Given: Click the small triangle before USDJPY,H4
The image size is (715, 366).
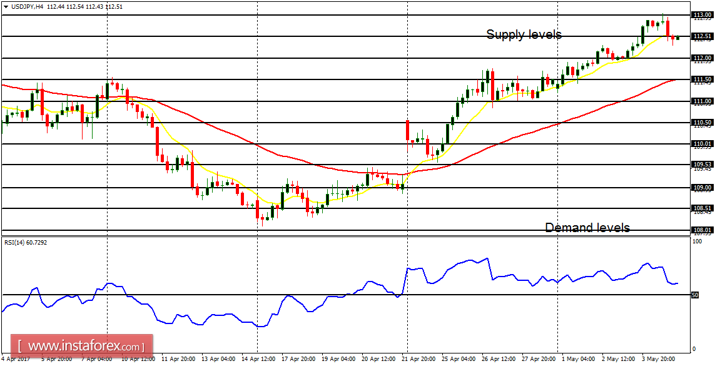Looking at the screenshot, I should pyautogui.click(x=4, y=7).
